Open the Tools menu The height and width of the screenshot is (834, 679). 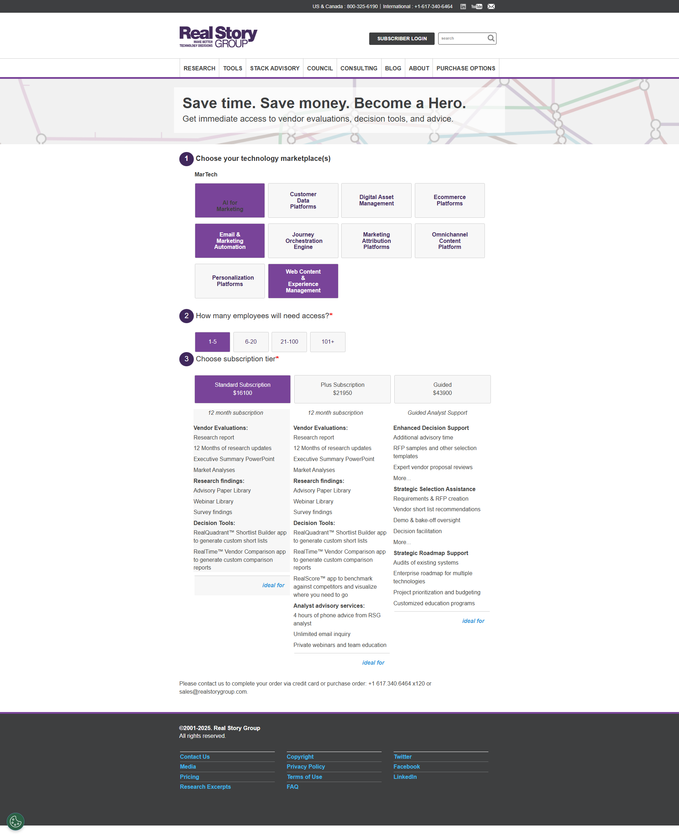click(x=232, y=68)
